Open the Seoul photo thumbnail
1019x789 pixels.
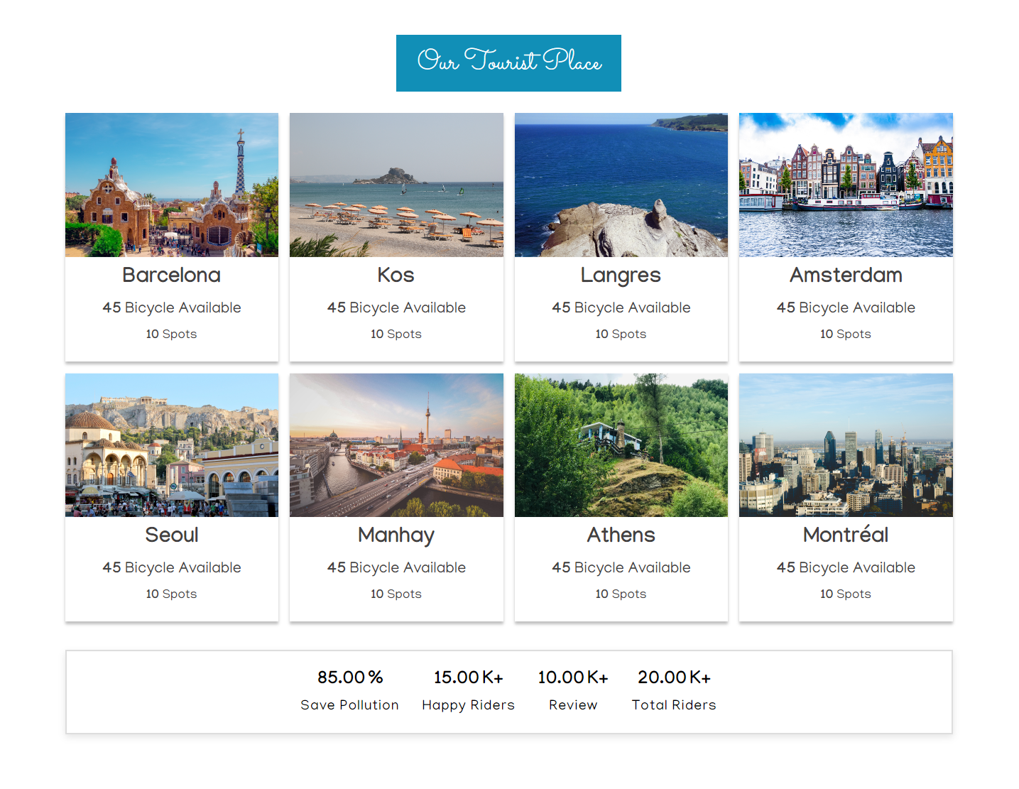coord(172,445)
